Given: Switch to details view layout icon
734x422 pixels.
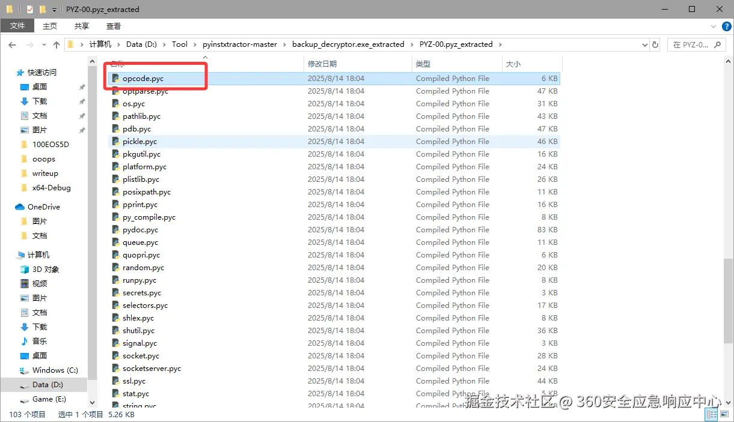Looking at the screenshot, I should (x=711, y=414).
